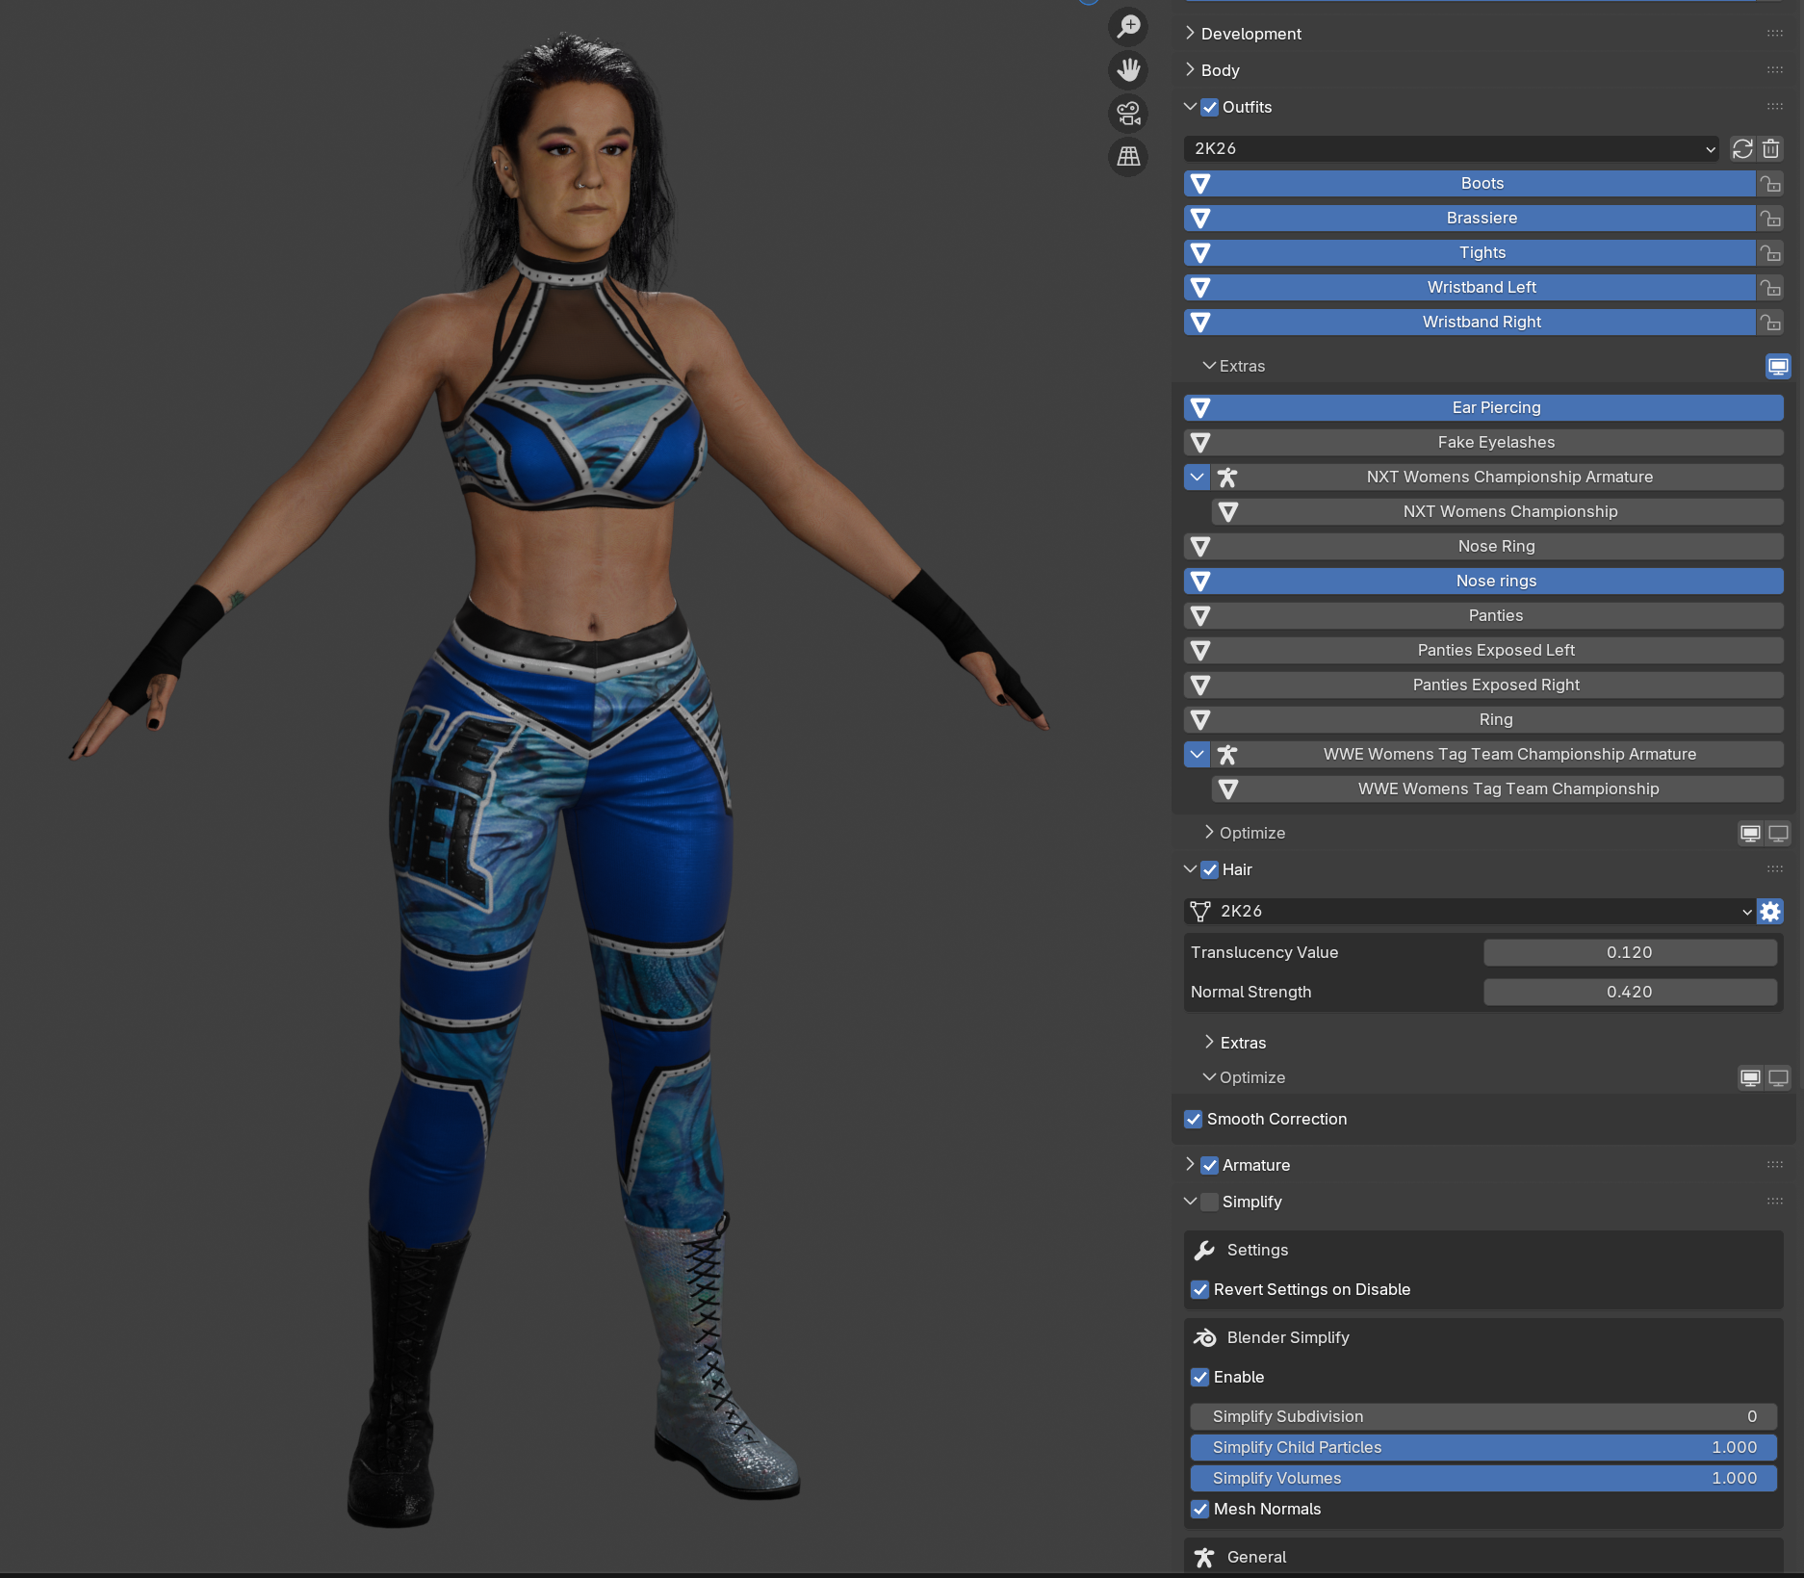Screen dimensions: 1804x1578
Task: Click the Simplify Subdivision field
Action: click(1483, 1417)
